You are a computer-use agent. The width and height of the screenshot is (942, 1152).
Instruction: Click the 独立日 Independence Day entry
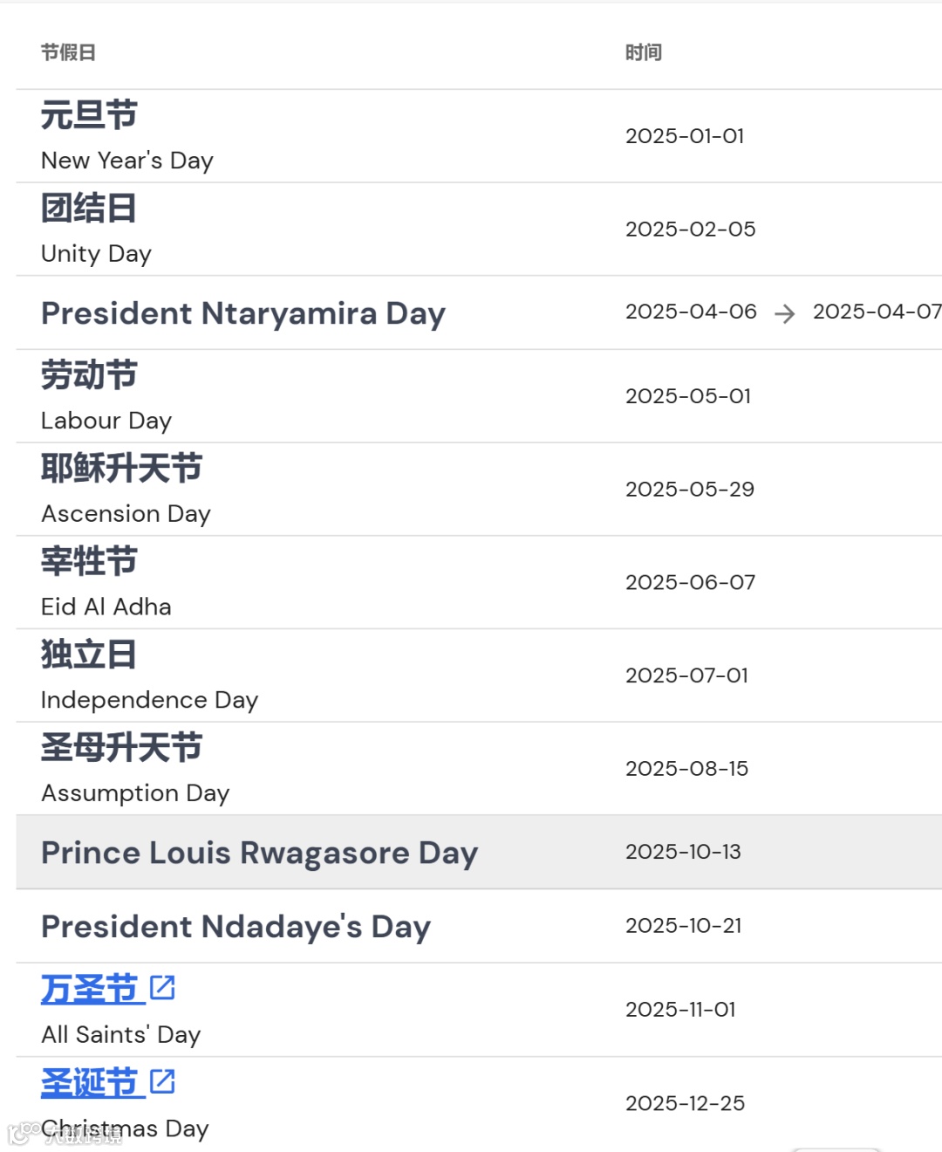pos(150,676)
